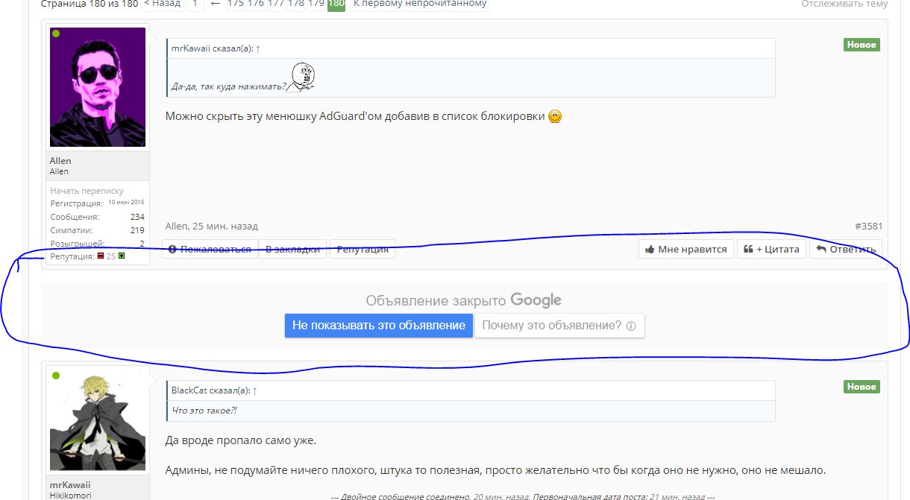Screen dimensions: 910x500
Task: Click the 'Hikikomori' user title
Action: pos(70,495)
